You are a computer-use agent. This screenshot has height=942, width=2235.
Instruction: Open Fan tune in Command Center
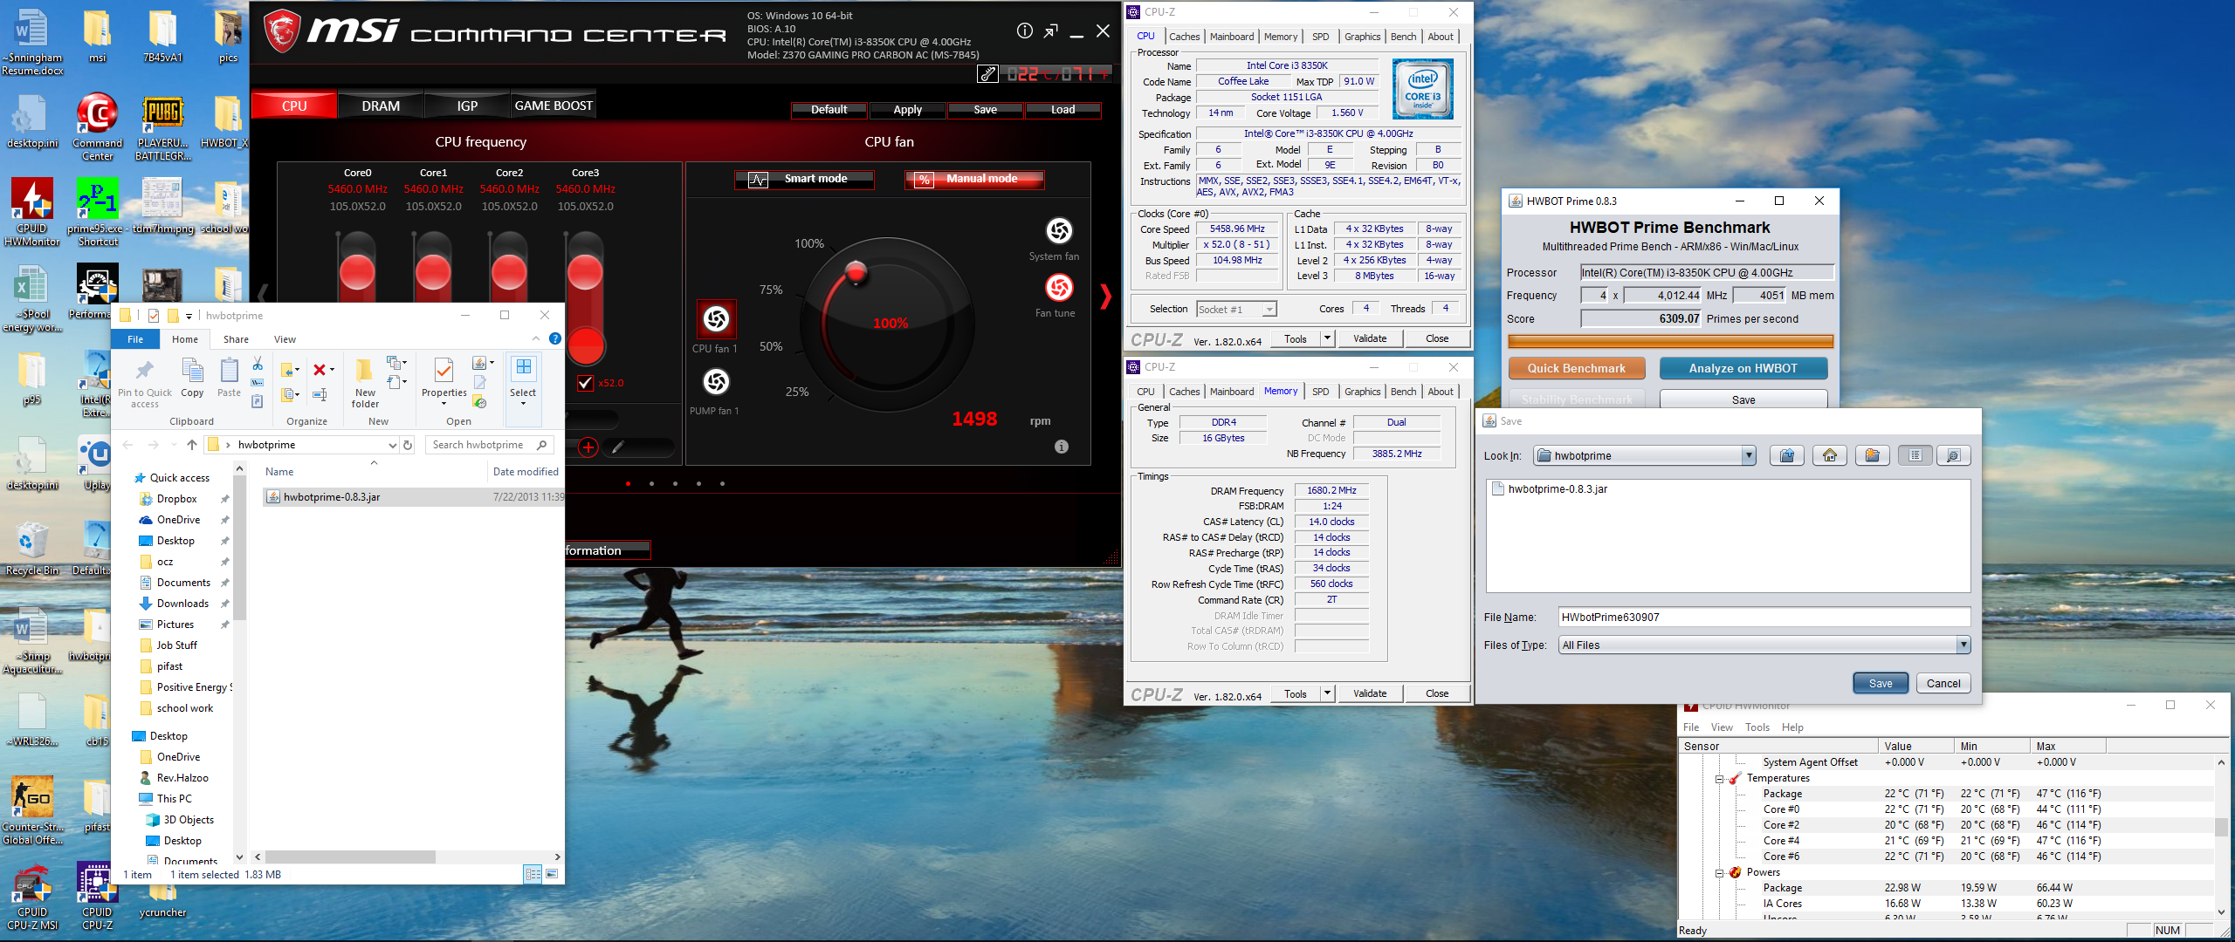point(1059,288)
